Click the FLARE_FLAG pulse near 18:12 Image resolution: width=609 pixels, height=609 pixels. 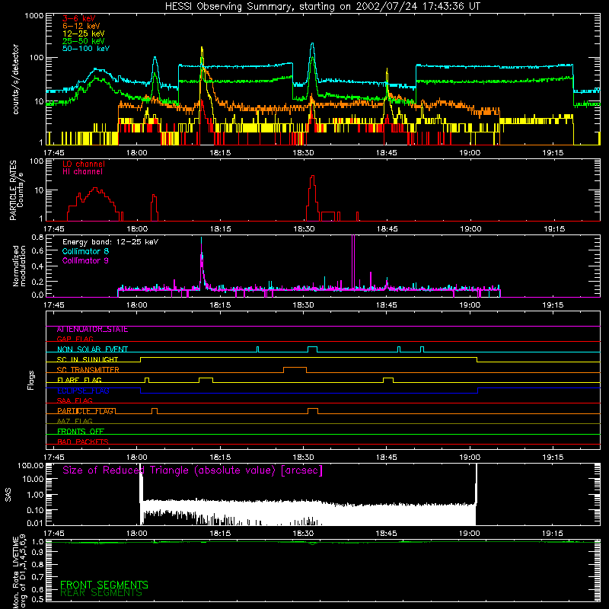click(x=206, y=380)
